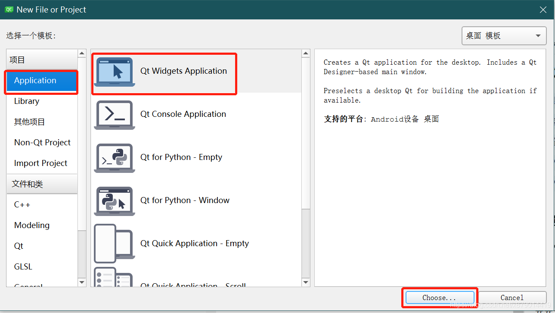Click template list scroll down arrow
555x313 pixels.
tap(306, 282)
